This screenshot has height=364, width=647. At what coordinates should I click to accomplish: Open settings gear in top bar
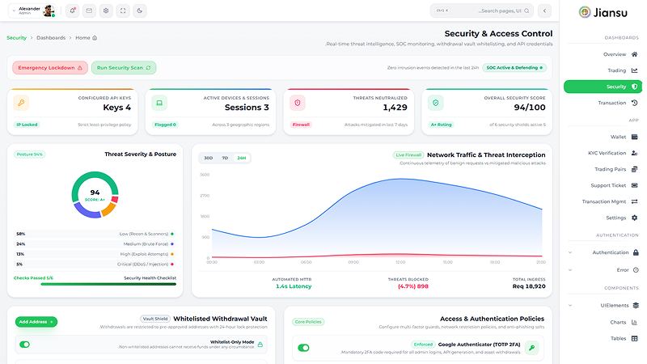point(106,11)
